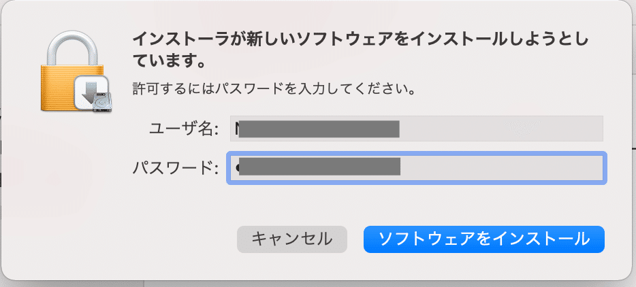Click the hidden password characters
Image resolution: width=636 pixels, height=287 pixels.
317,168
